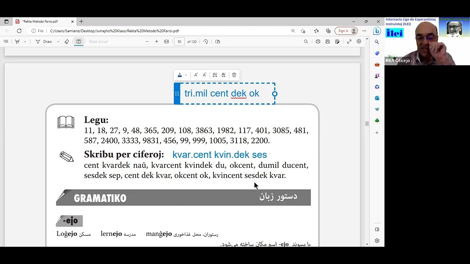Open the Bing Copilot sidebar button
The width and height of the screenshot is (470, 264).
point(377,31)
